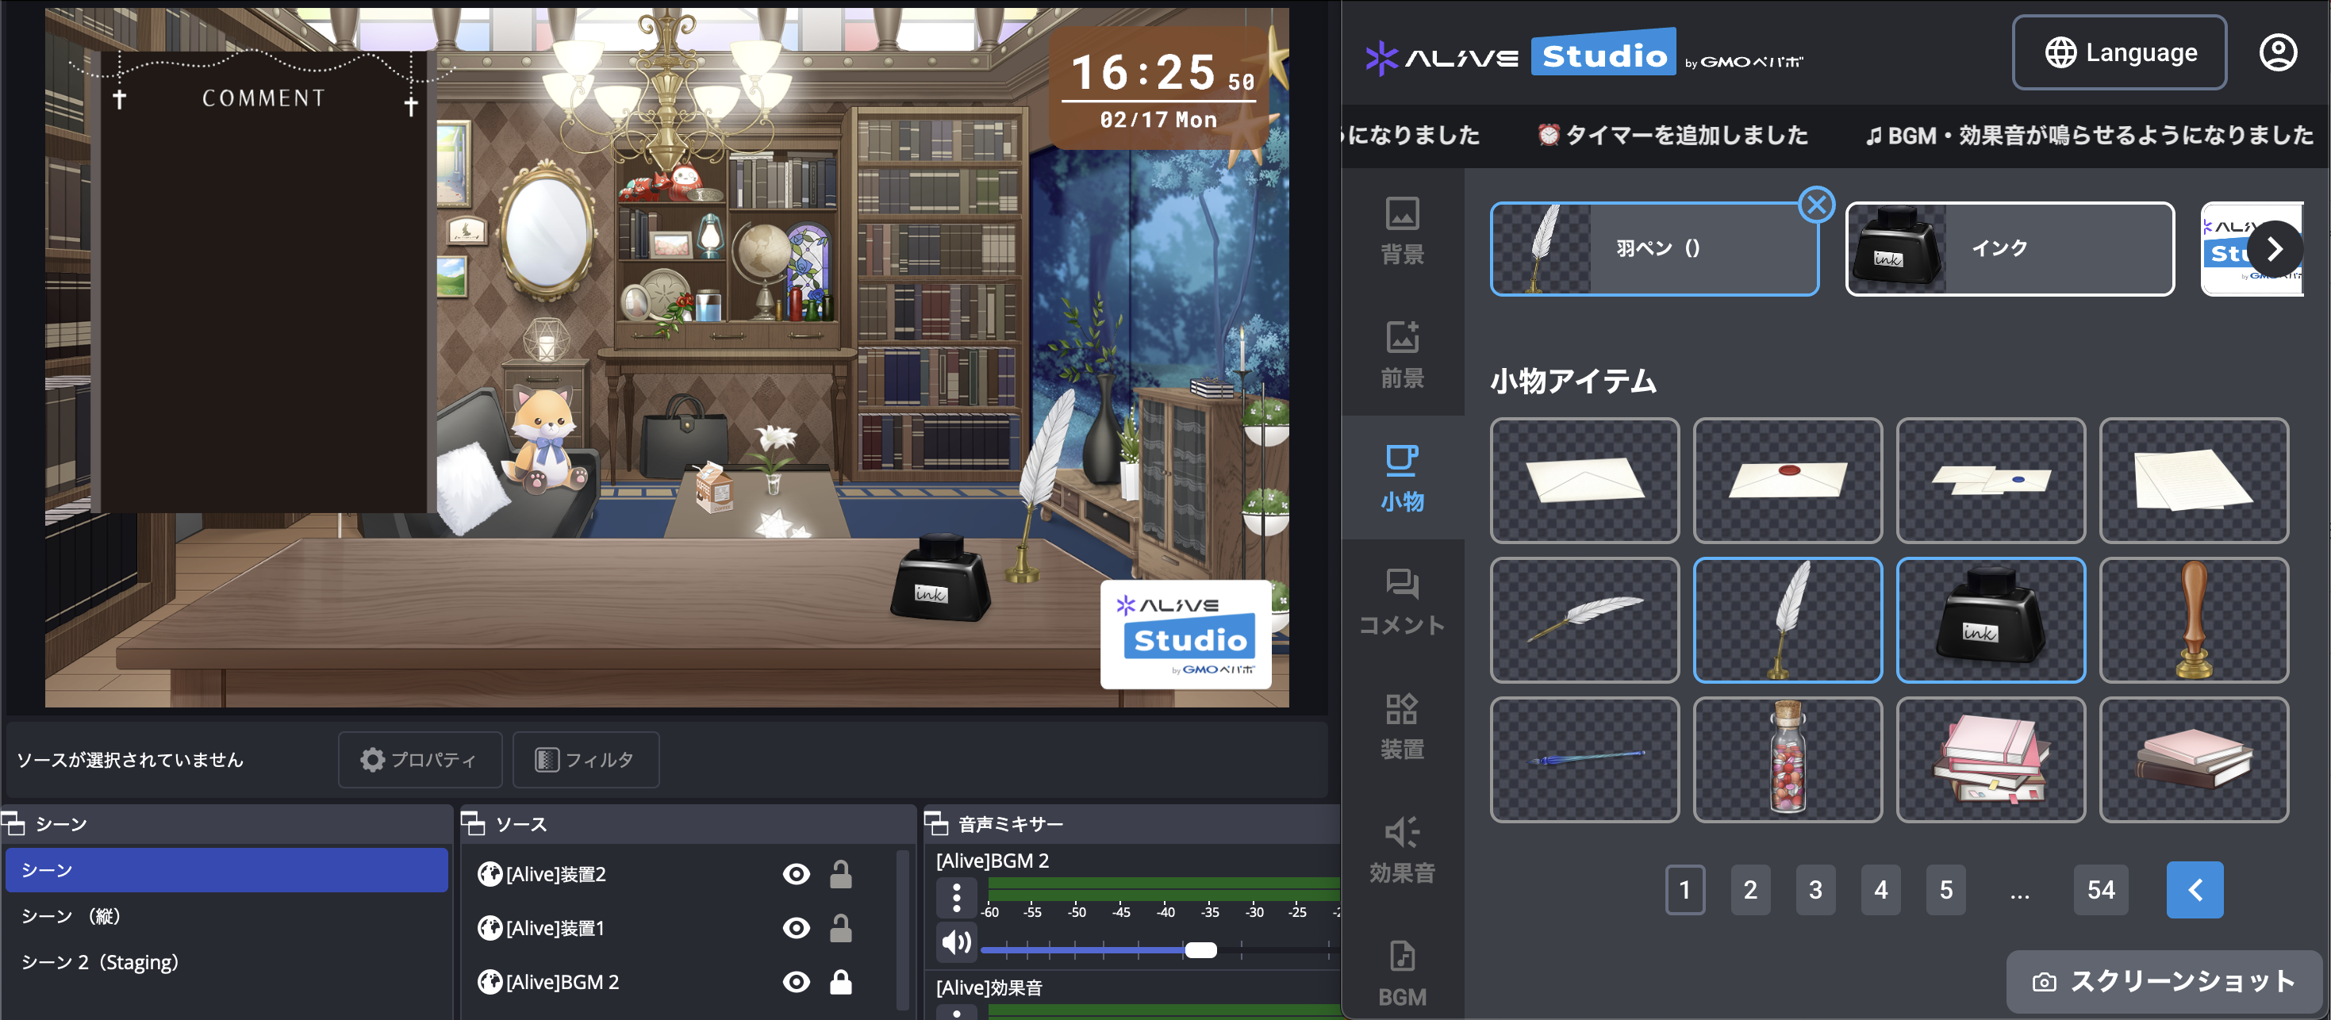Choose the candy bottle with cork item
This screenshot has width=2331, height=1020.
[x=1788, y=760]
